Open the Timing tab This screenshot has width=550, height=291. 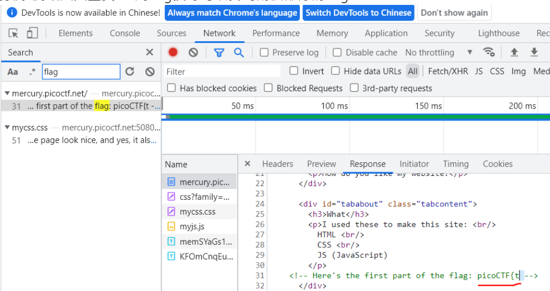pyautogui.click(x=456, y=164)
